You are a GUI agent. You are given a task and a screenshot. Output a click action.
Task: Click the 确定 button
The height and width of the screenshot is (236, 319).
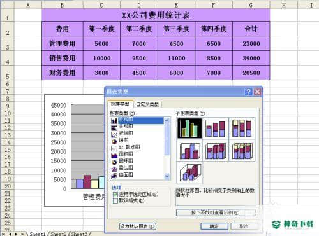coord(214,226)
